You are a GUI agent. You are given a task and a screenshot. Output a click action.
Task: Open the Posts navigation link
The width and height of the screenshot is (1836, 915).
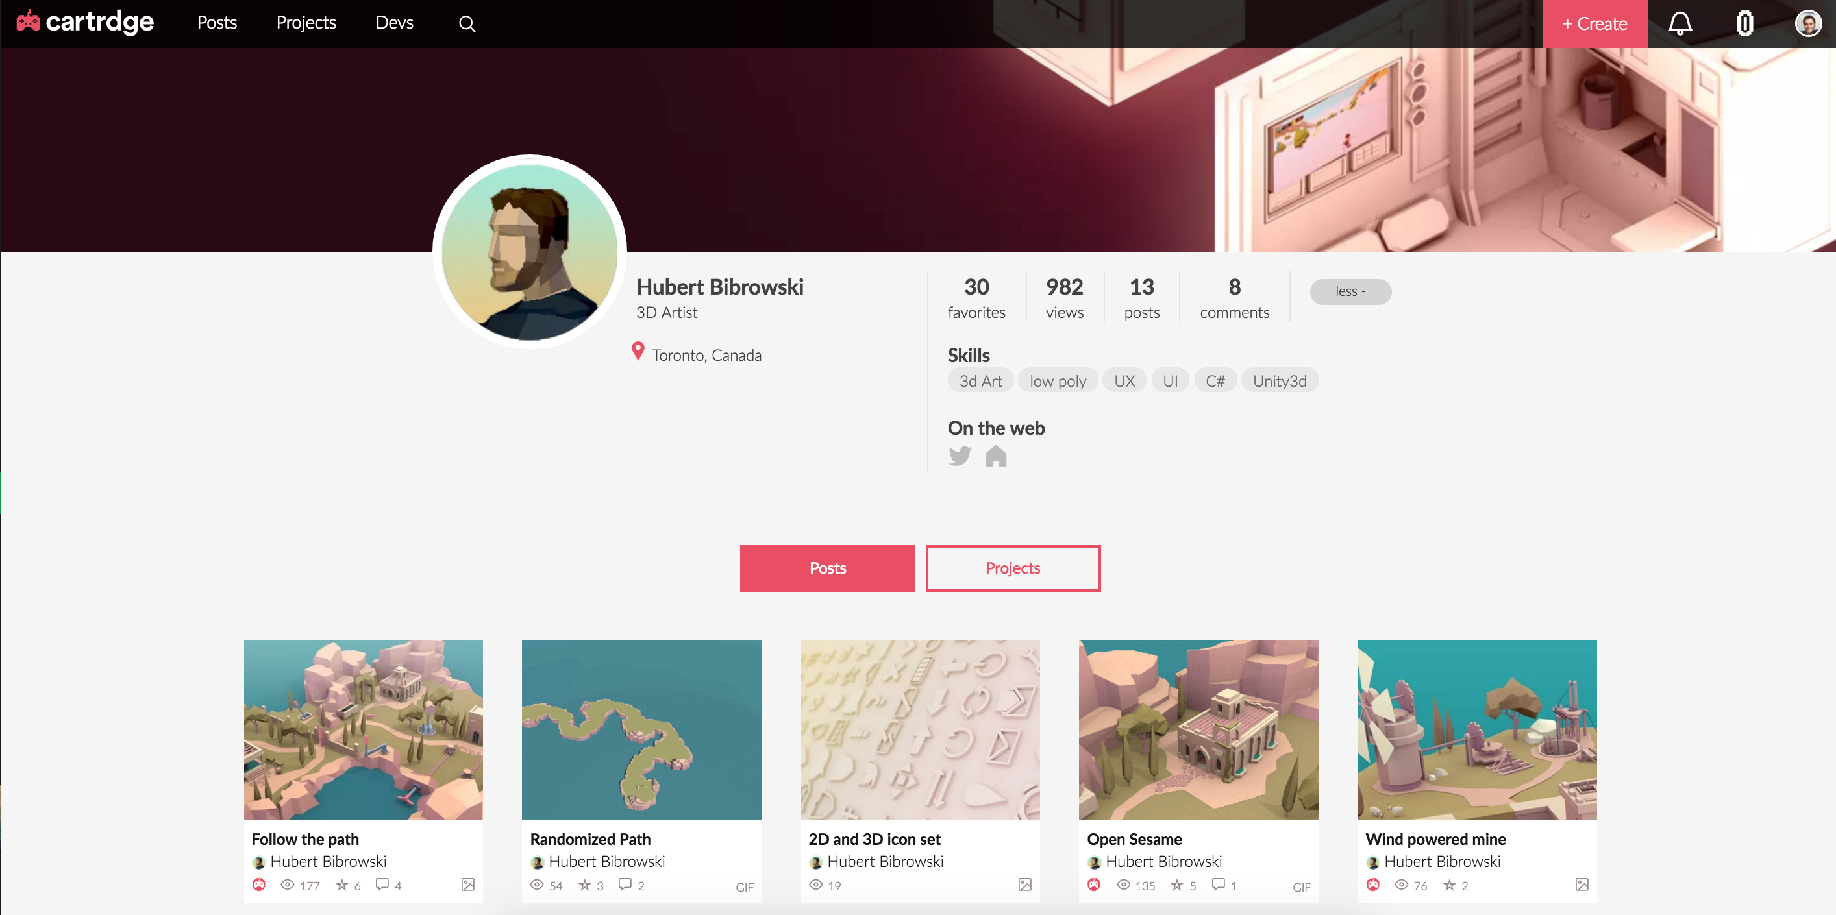tap(217, 23)
